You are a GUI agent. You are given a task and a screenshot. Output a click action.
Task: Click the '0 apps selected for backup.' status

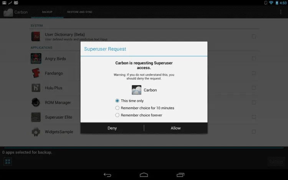click(27, 152)
